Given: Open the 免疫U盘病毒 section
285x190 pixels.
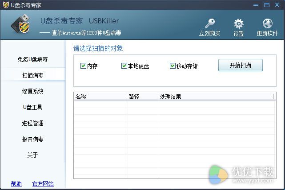Looking at the screenshot, I should (33, 59).
